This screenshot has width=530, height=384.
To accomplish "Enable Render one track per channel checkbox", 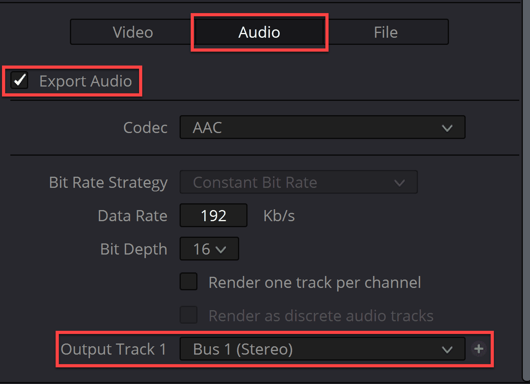I will [x=189, y=282].
